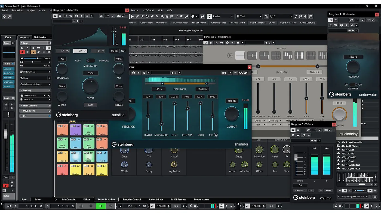Select the Draw tool in the toolbar
This screenshot has width=381, height=214.
[137, 16]
